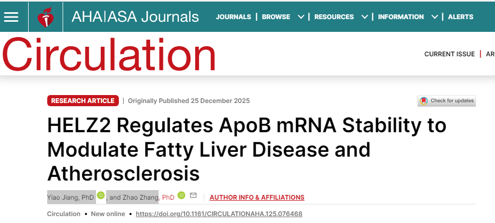
Task: Click the email envelope icon for Zhao Zhang
Action: 193,196
